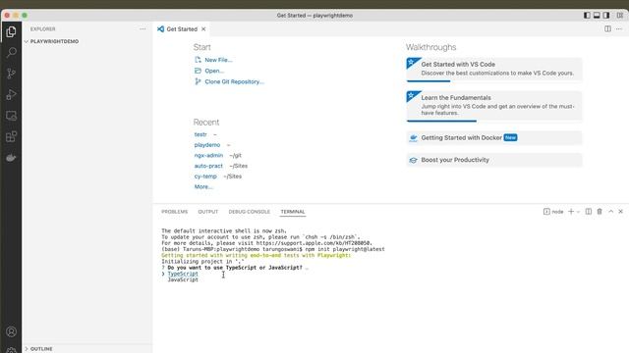
Task: Open editor more actions ellipsis
Action: coord(619,28)
